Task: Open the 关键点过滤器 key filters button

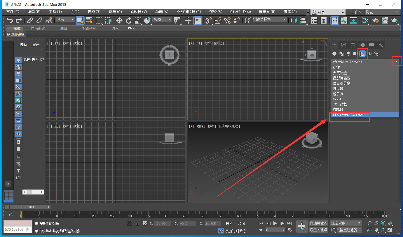Action: pyautogui.click(x=350, y=230)
